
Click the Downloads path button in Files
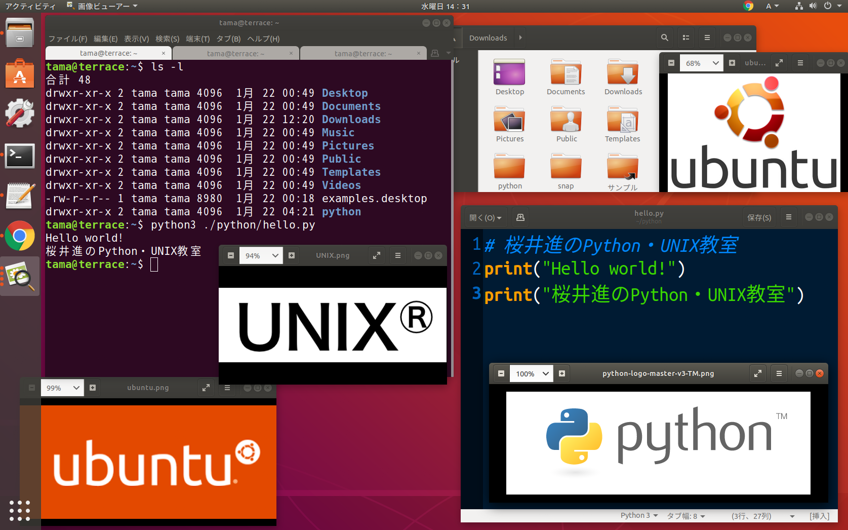[x=488, y=37]
